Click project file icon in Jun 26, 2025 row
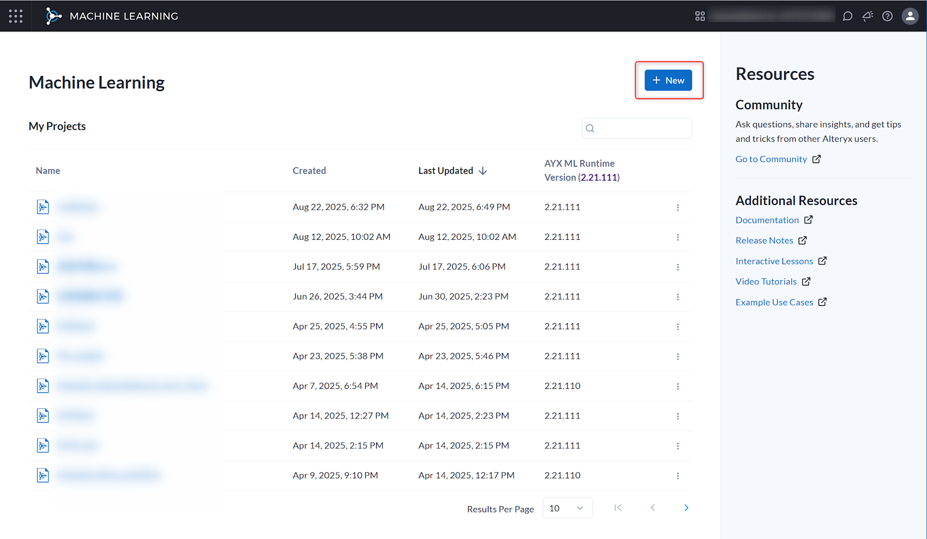 coord(43,296)
